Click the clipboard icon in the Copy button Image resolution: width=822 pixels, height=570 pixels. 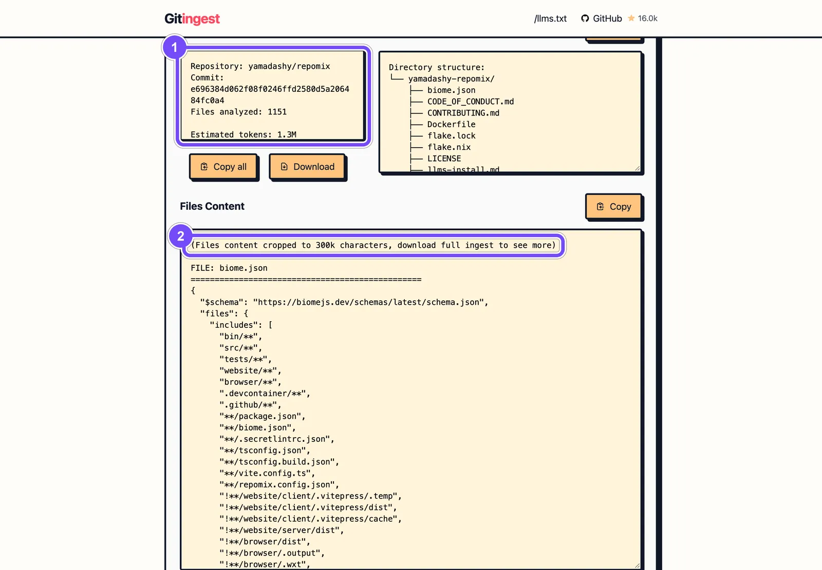(600, 207)
